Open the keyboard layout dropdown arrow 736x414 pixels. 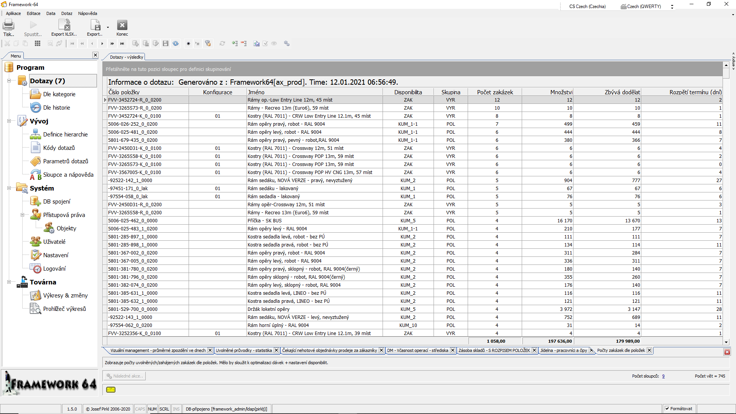click(672, 7)
